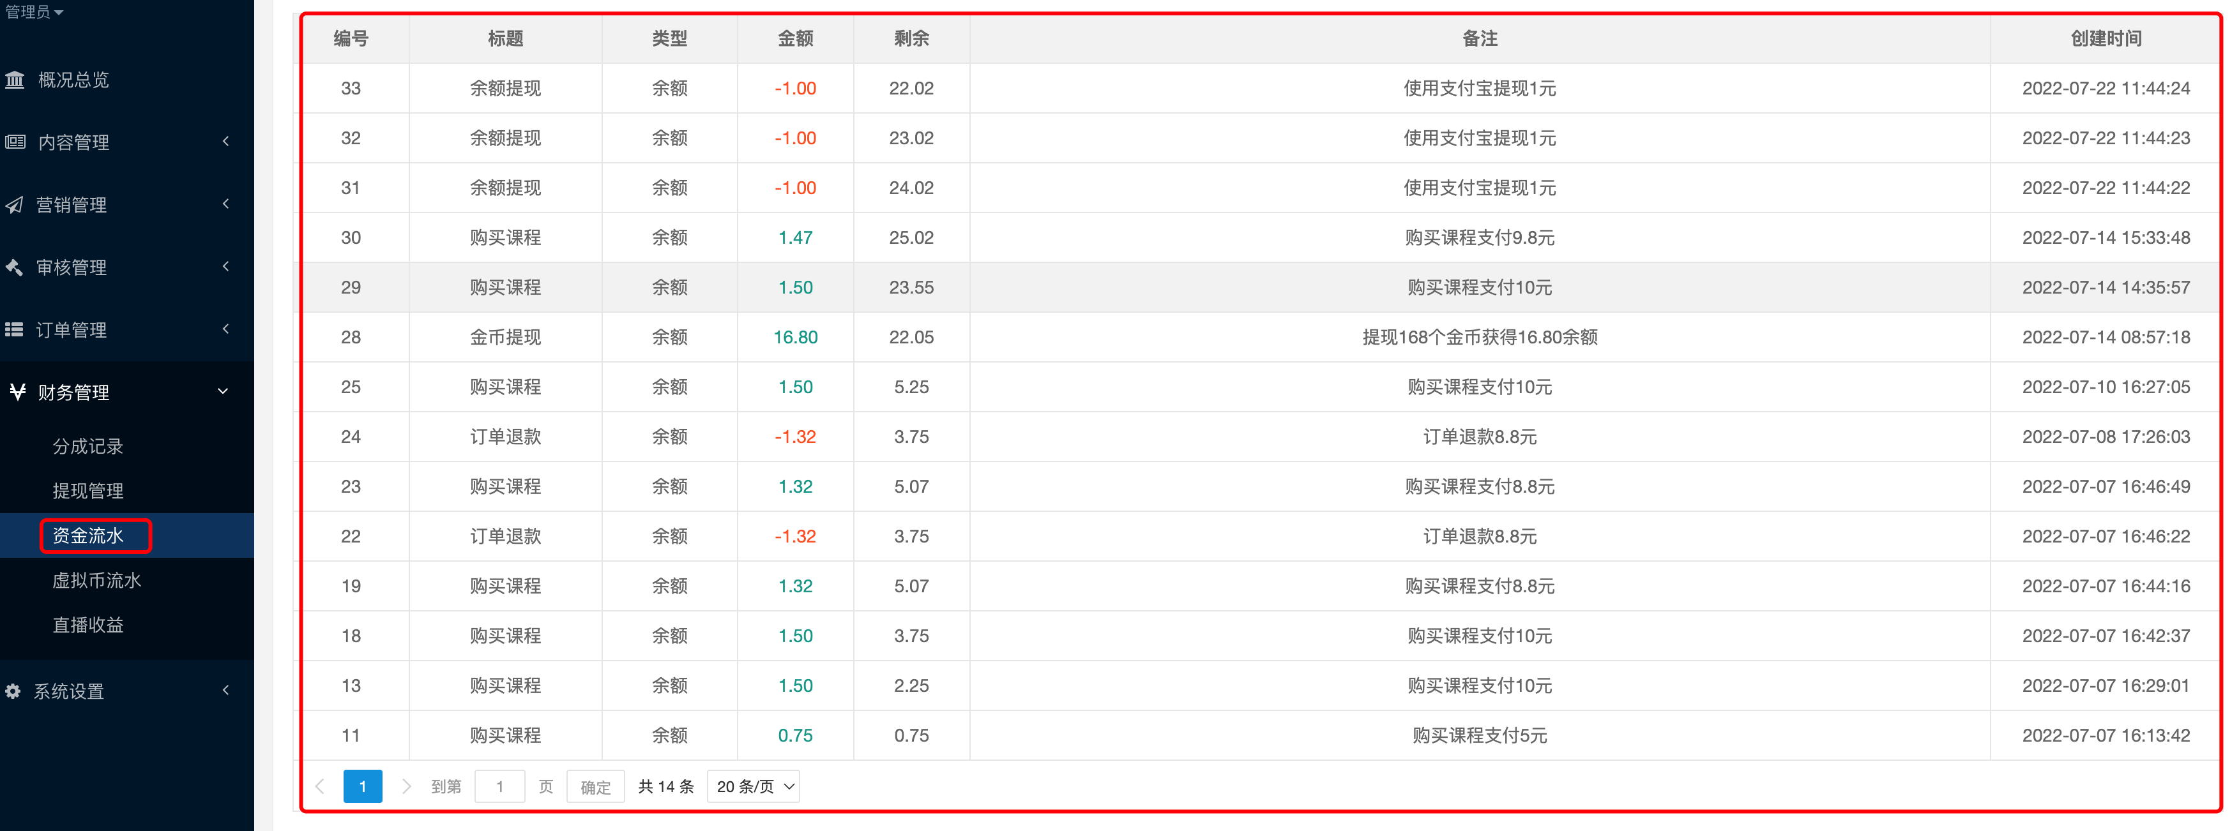Click 共 14 条 total count text
The height and width of the screenshot is (831, 2239).
pos(666,787)
